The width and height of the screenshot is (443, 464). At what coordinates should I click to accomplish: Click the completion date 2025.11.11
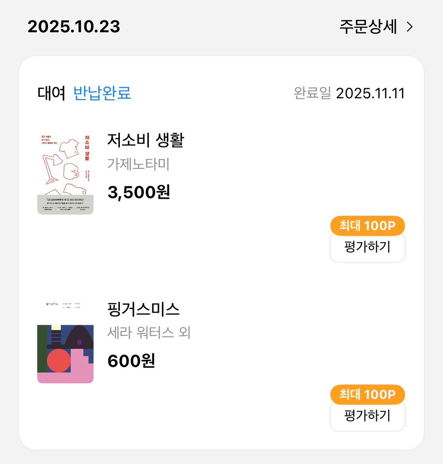[370, 93]
